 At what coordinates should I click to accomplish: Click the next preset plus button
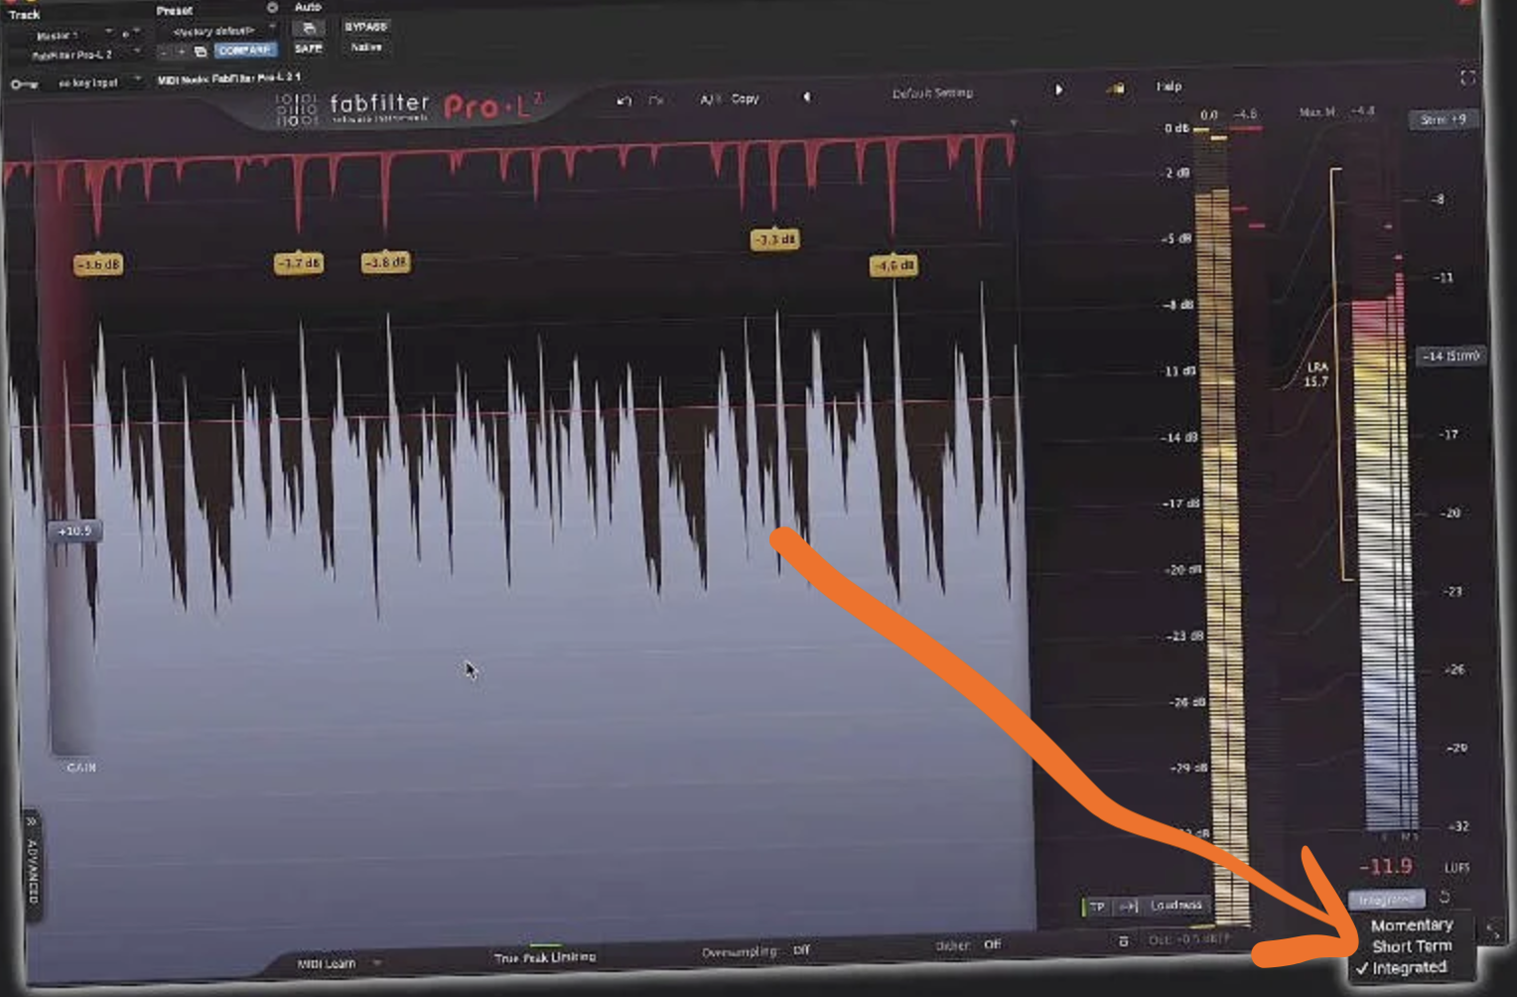pos(182,51)
